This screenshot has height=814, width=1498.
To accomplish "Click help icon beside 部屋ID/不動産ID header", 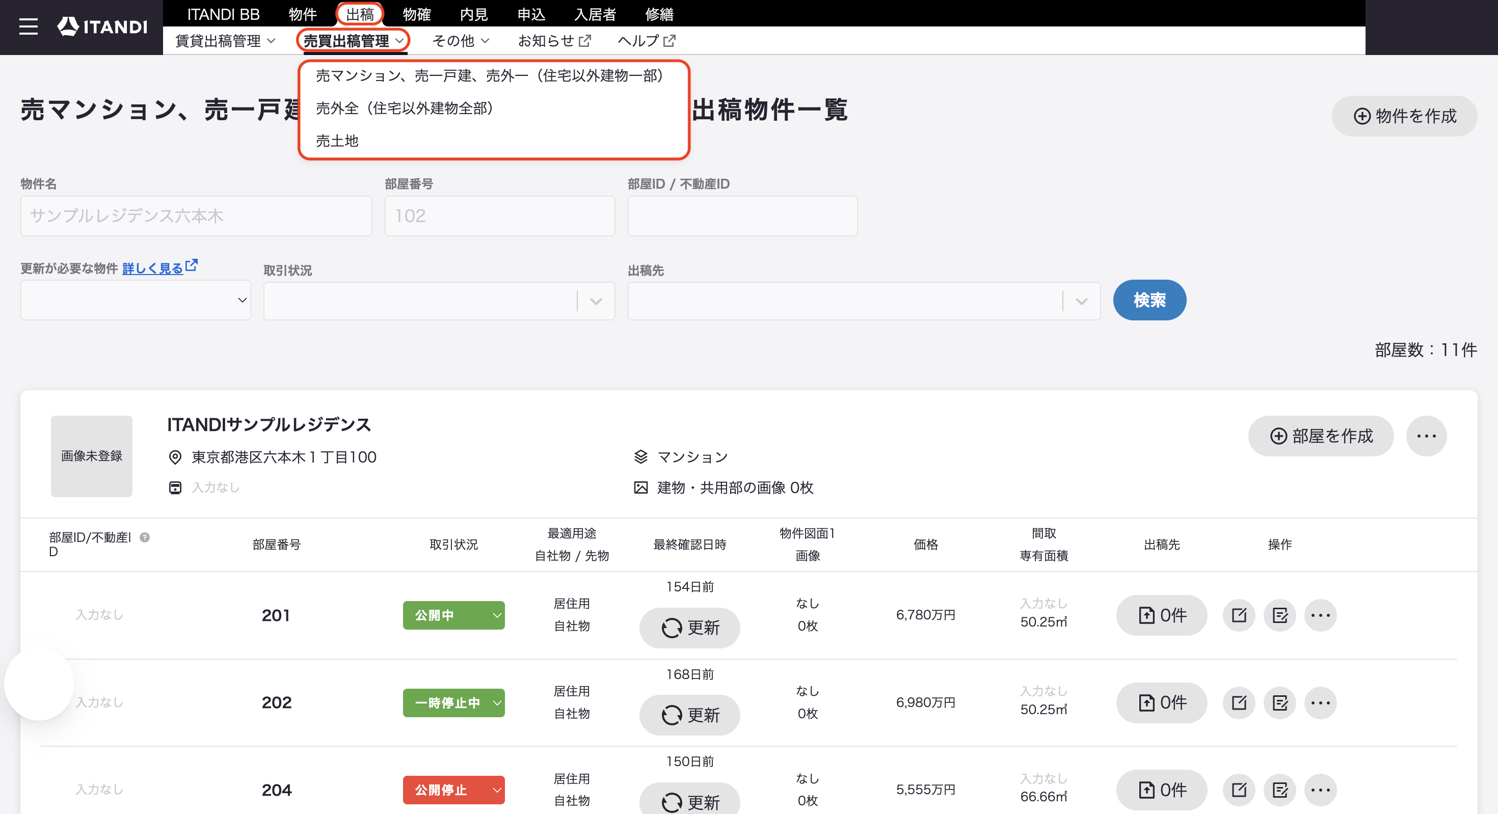I will [x=145, y=537].
